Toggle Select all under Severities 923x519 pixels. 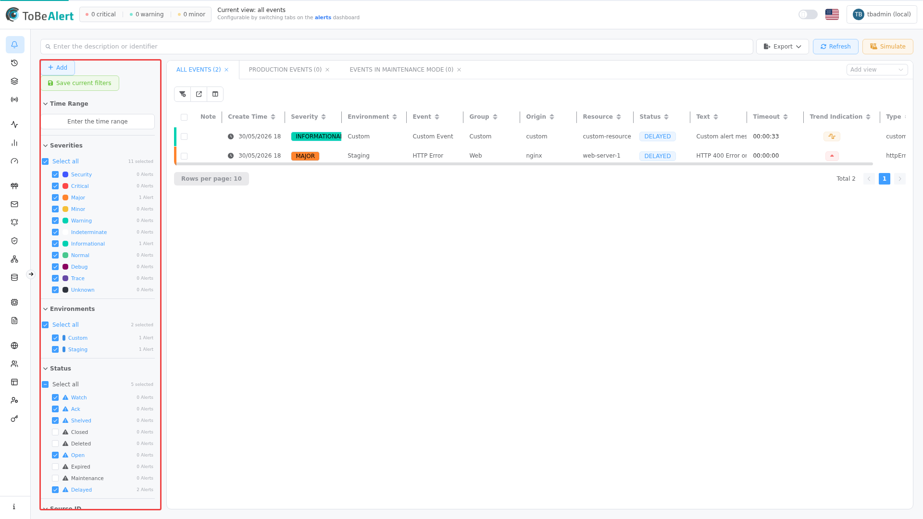click(45, 161)
